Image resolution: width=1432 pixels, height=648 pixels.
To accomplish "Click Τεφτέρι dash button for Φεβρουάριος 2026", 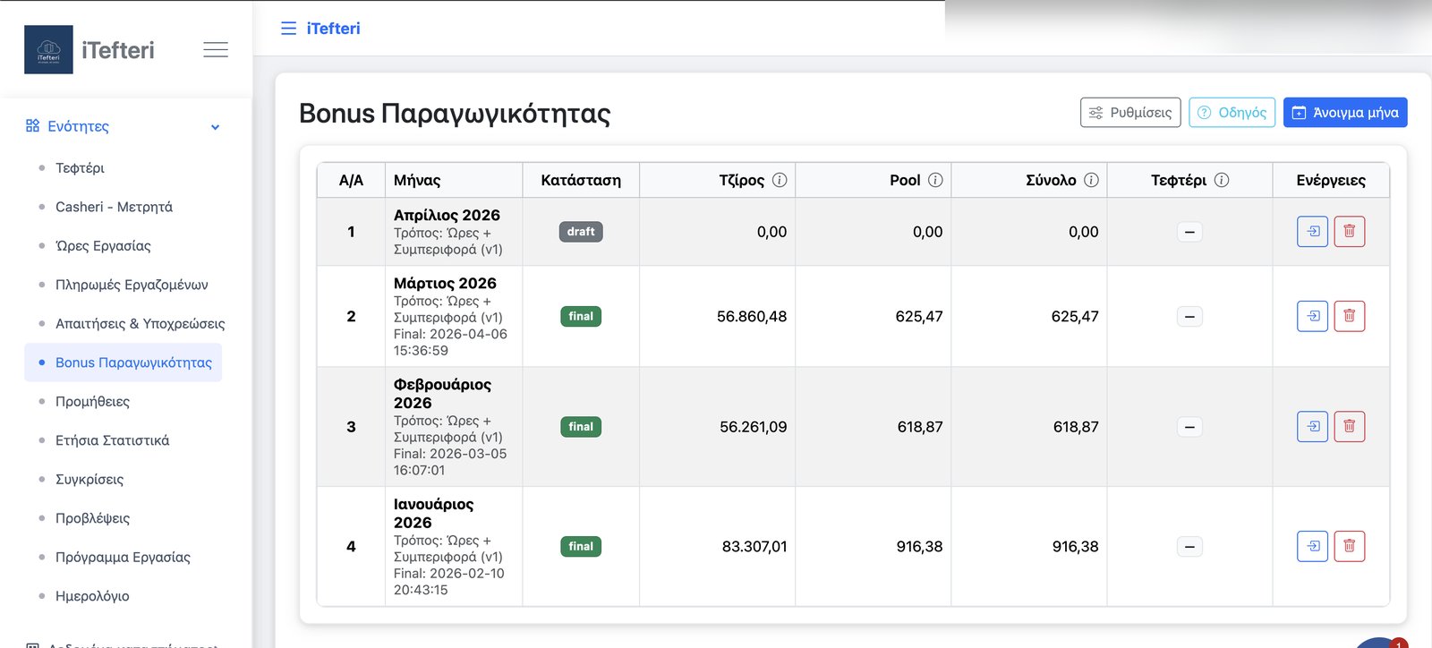I will click(1189, 427).
